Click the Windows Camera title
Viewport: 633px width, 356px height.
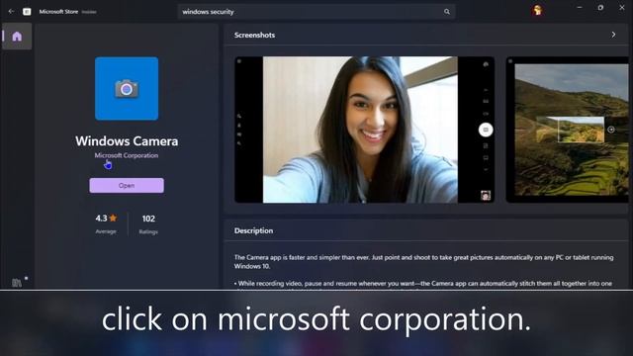127,140
